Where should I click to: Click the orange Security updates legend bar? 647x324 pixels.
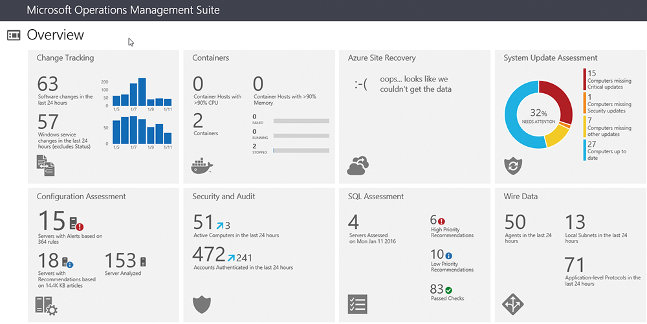tap(585, 103)
